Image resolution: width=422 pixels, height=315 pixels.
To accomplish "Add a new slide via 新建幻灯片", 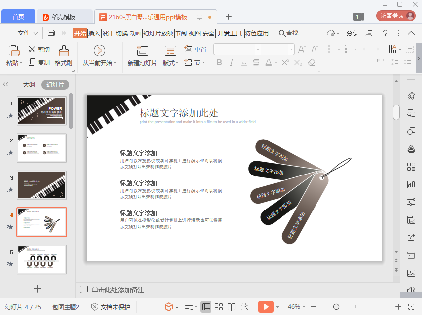I will click(142, 56).
